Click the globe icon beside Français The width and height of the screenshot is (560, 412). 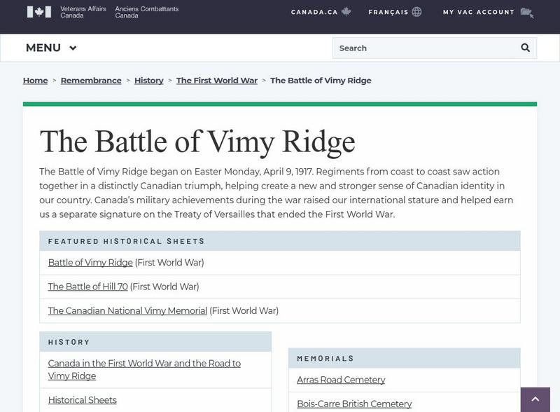coord(417,12)
